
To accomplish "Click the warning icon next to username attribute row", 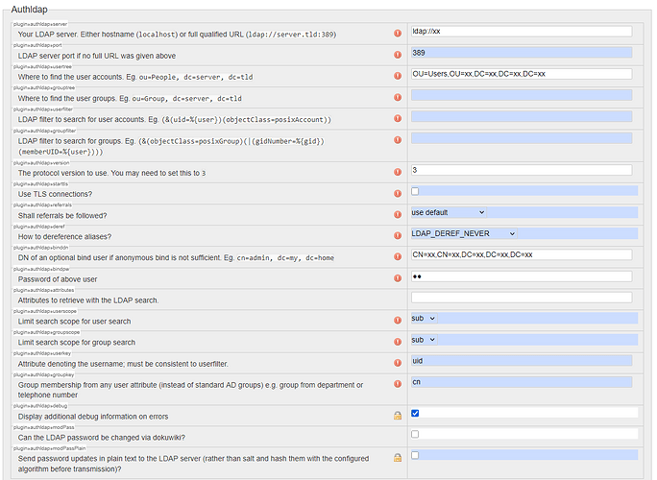I will (x=398, y=363).
